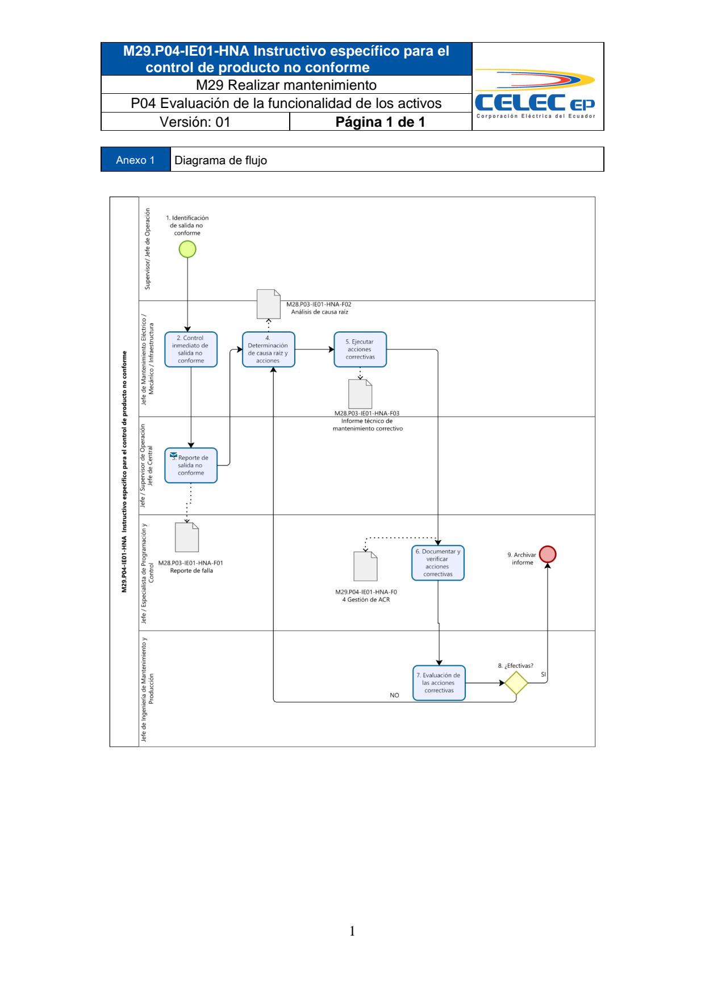Click 'P04 Evaluación de la funcionalidad' header row
Viewport: 705px width, 997px height.
pos(286,103)
